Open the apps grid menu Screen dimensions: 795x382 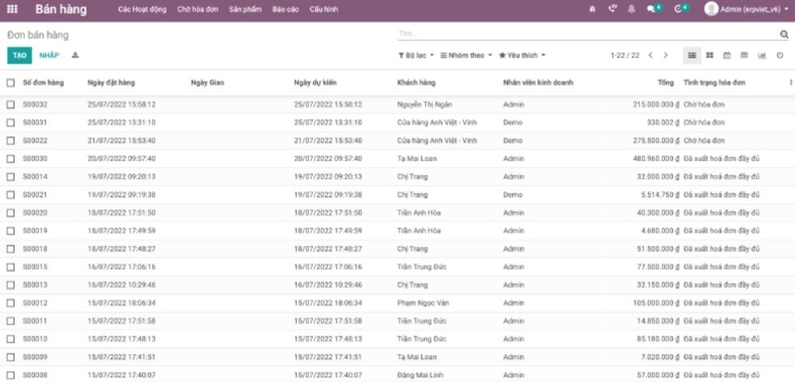click(x=12, y=9)
